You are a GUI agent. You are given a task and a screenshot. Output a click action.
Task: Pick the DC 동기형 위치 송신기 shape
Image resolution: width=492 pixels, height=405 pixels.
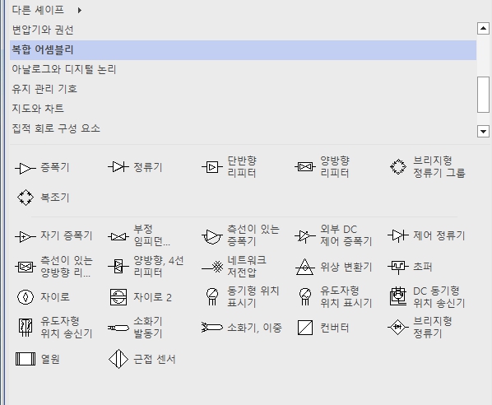[x=427, y=297]
